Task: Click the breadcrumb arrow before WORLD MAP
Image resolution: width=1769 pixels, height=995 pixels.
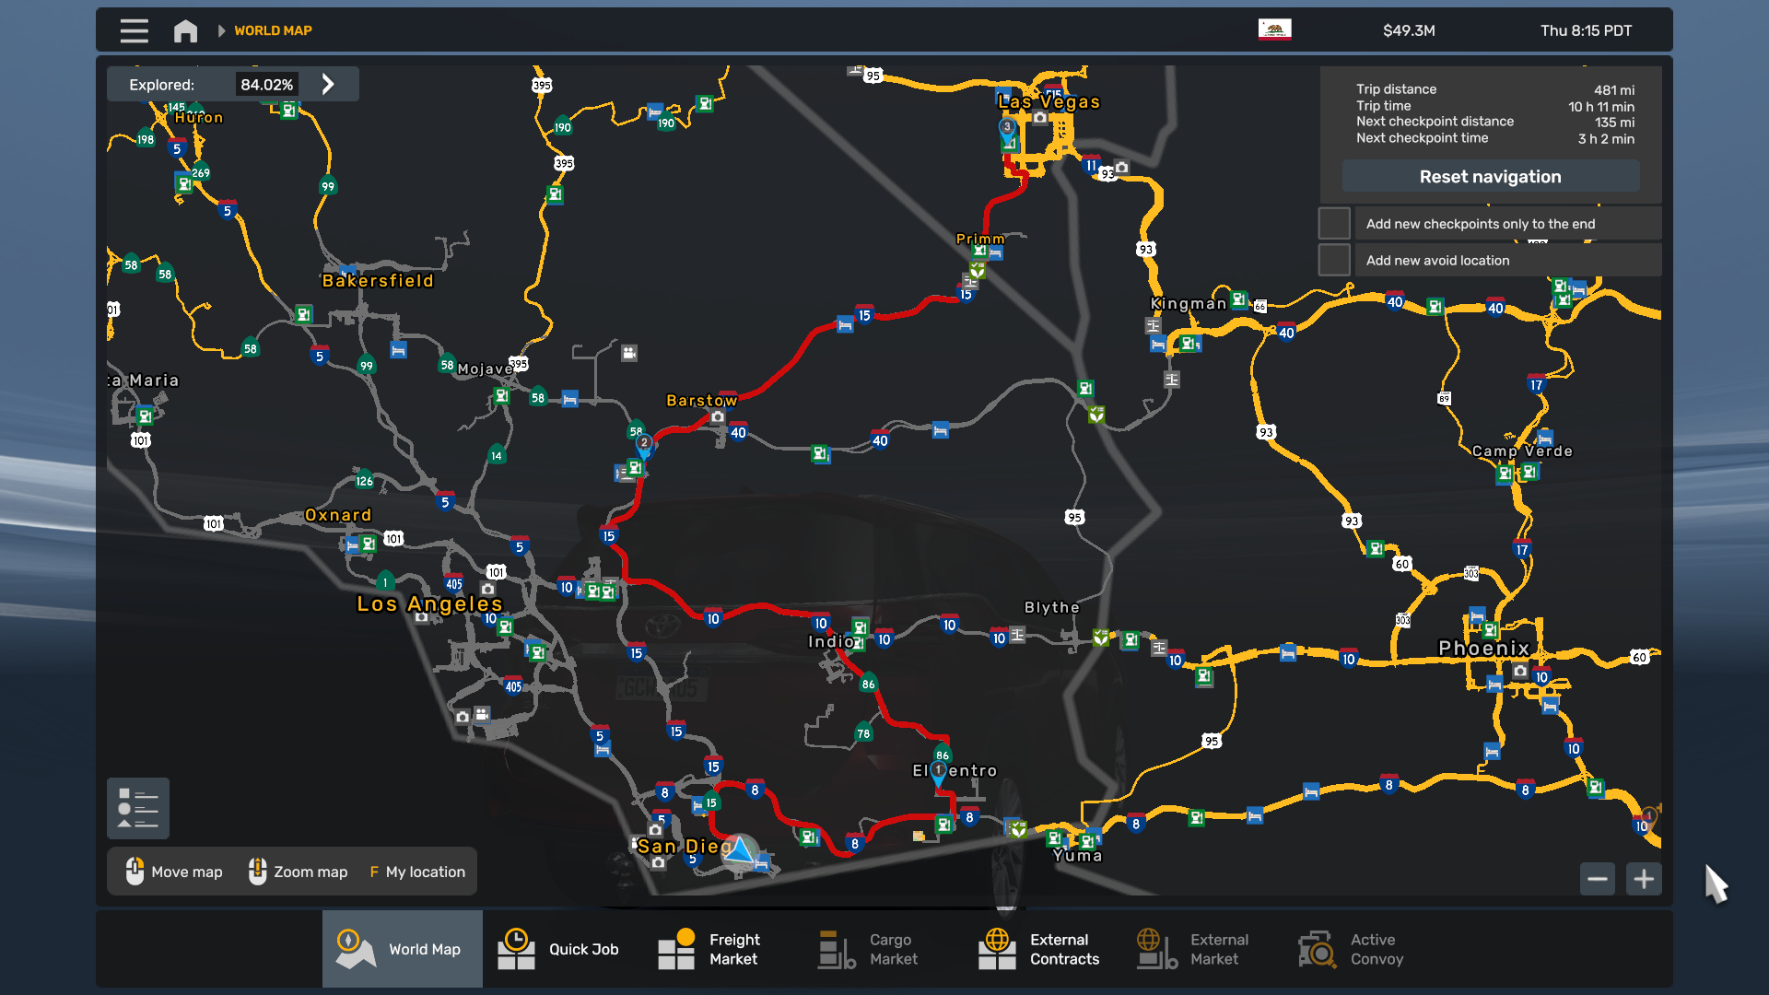Action: pos(221,30)
